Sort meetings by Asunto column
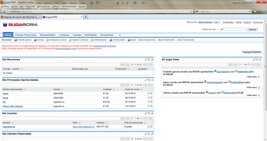Image resolution: width=267 pixels, height=141 pixels. click(x=17, y=69)
